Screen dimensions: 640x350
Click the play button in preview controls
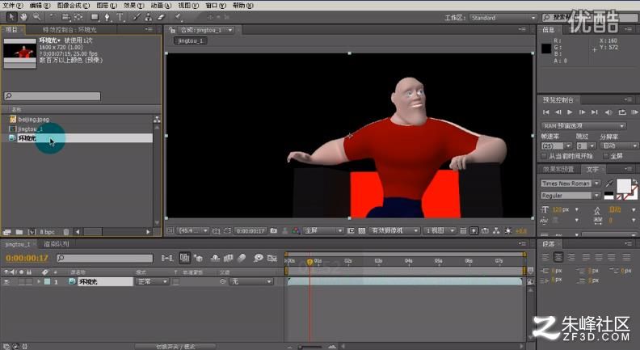(571, 112)
